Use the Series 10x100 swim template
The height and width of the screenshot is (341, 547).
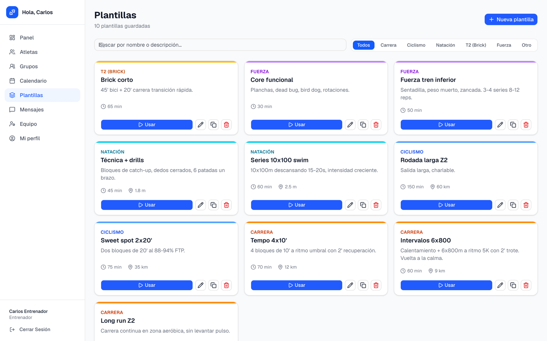coord(296,205)
